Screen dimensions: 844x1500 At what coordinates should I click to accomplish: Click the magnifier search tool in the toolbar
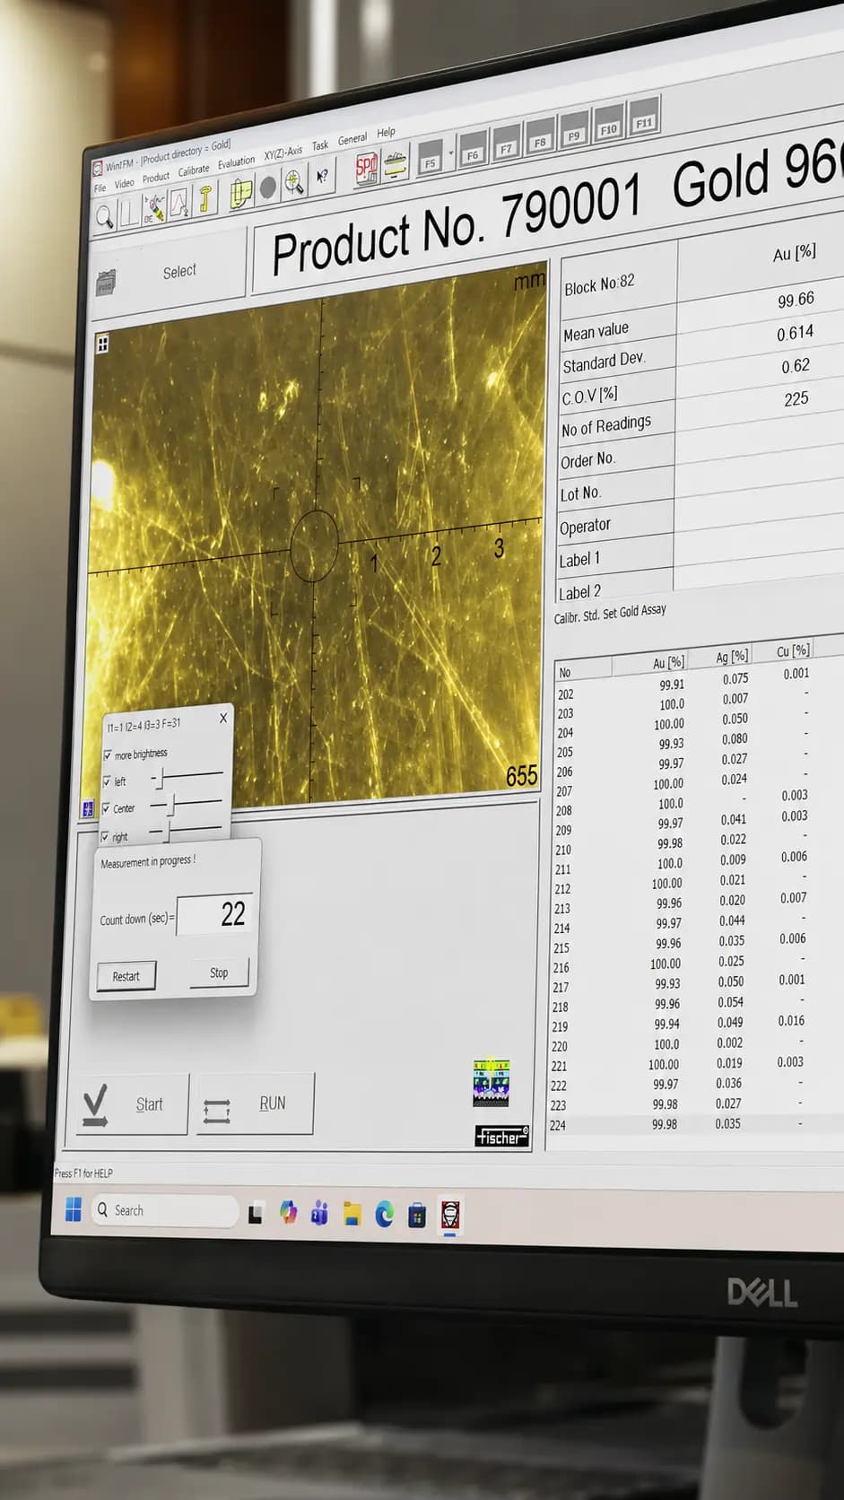tap(105, 216)
